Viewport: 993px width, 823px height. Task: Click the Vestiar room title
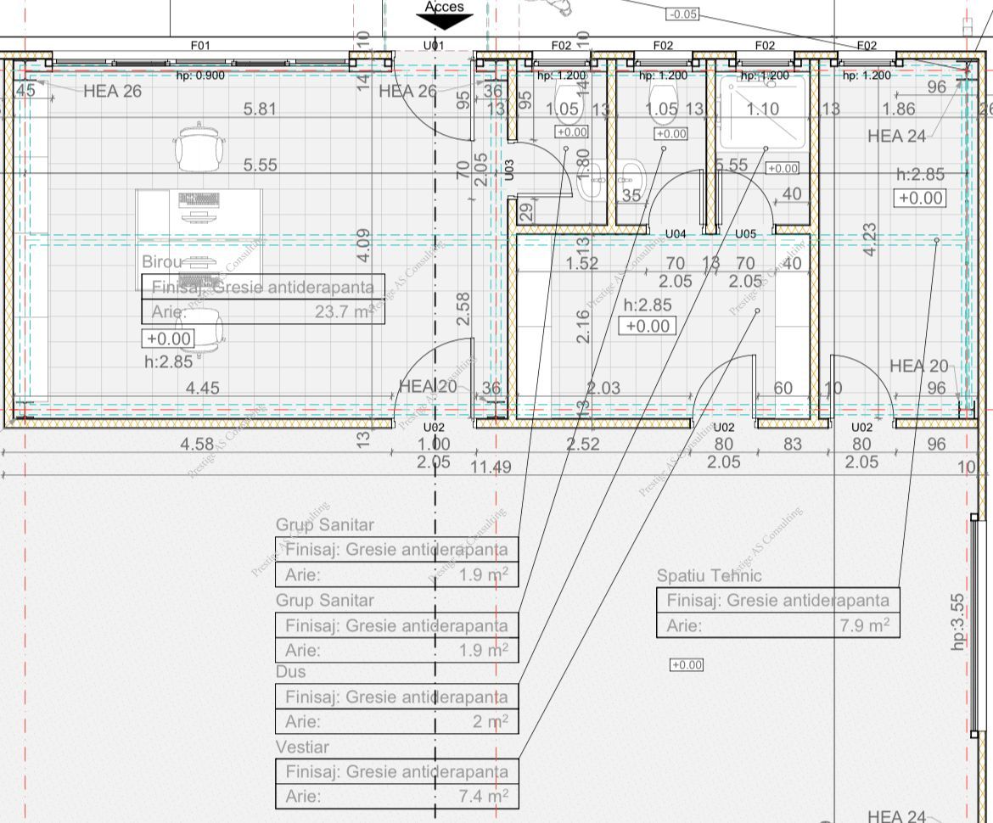[302, 747]
